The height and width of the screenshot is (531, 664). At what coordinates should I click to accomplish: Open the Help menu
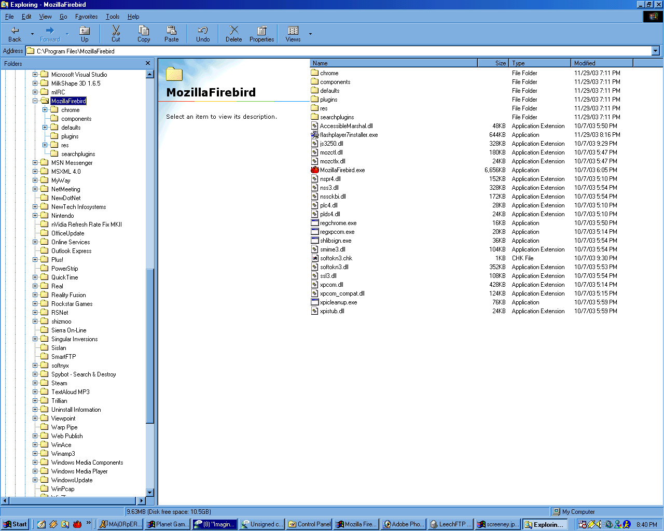(133, 17)
